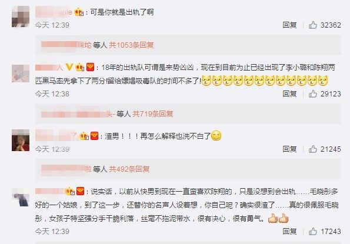Click red envelope badge in fourth comment
Image resolution: width=350 pixels, height=244 pixels.
click(80, 191)
